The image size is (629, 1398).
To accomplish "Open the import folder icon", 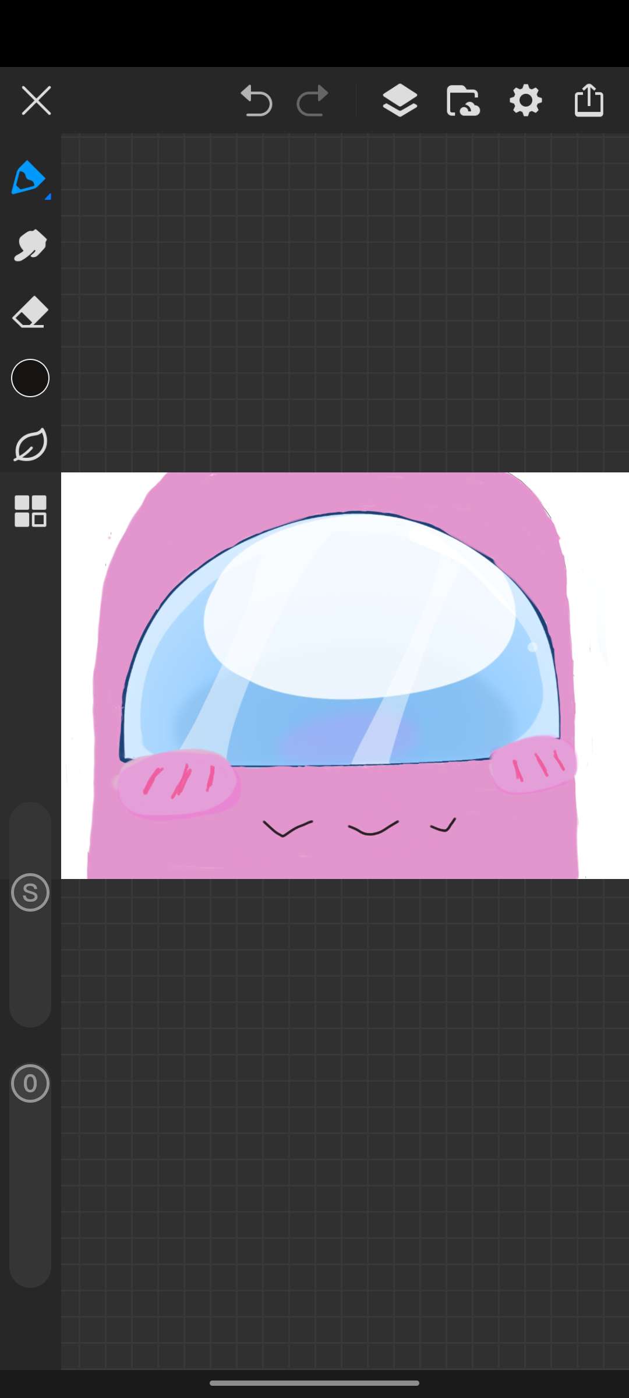I will click(x=463, y=101).
